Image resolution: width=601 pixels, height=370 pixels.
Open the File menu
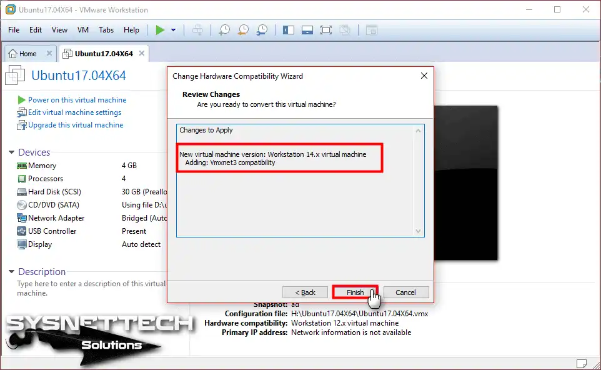(x=14, y=30)
